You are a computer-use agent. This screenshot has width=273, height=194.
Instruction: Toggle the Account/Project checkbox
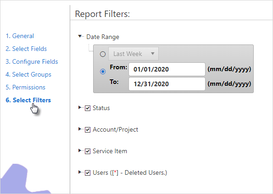click(x=88, y=130)
